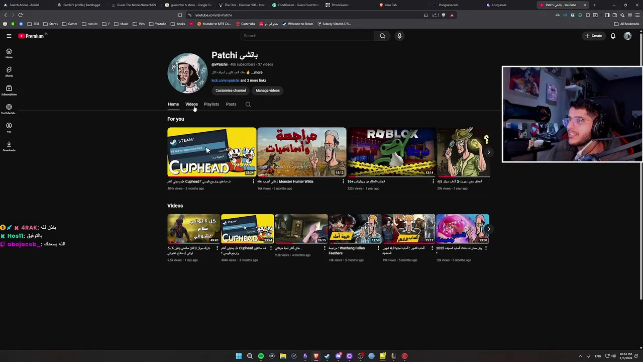Open Home in the left sidebar
The height and width of the screenshot is (362, 643).
tap(9, 53)
